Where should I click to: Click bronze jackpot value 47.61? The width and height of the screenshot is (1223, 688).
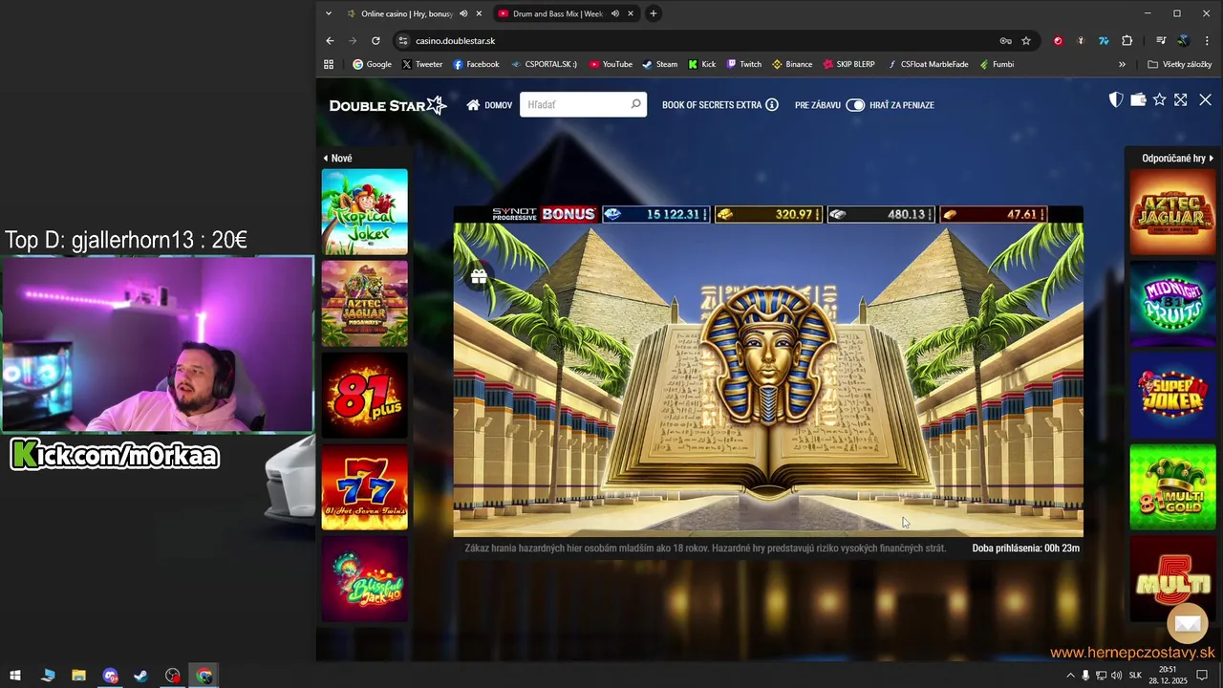click(993, 214)
